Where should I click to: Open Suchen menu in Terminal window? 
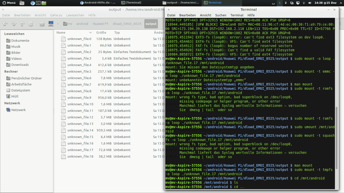[221, 15]
